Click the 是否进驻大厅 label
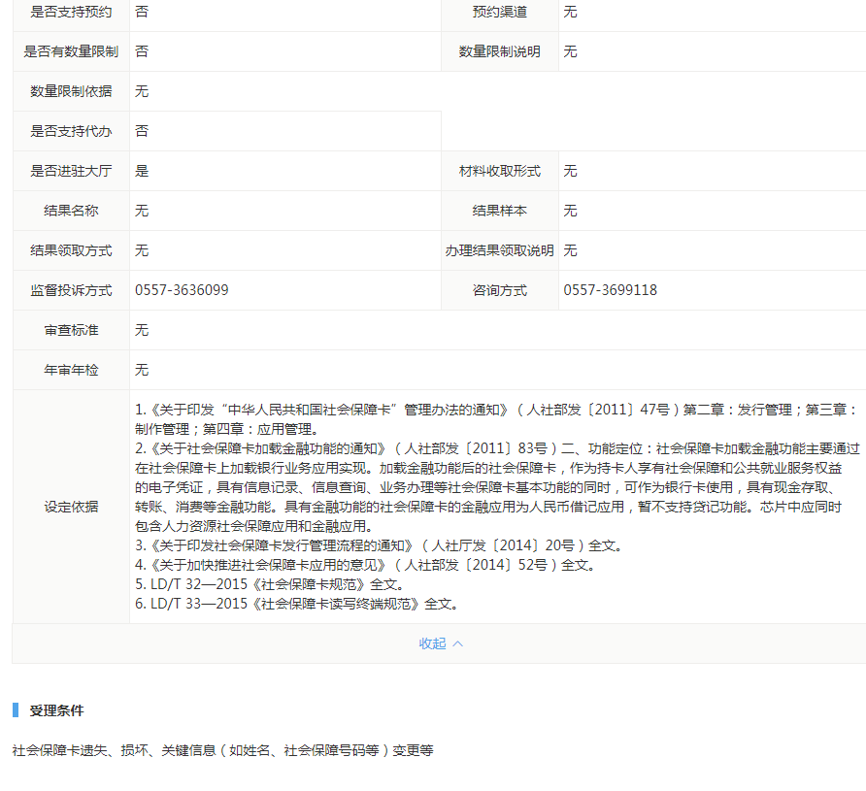Screen dimensions: 866x791 pos(71,171)
